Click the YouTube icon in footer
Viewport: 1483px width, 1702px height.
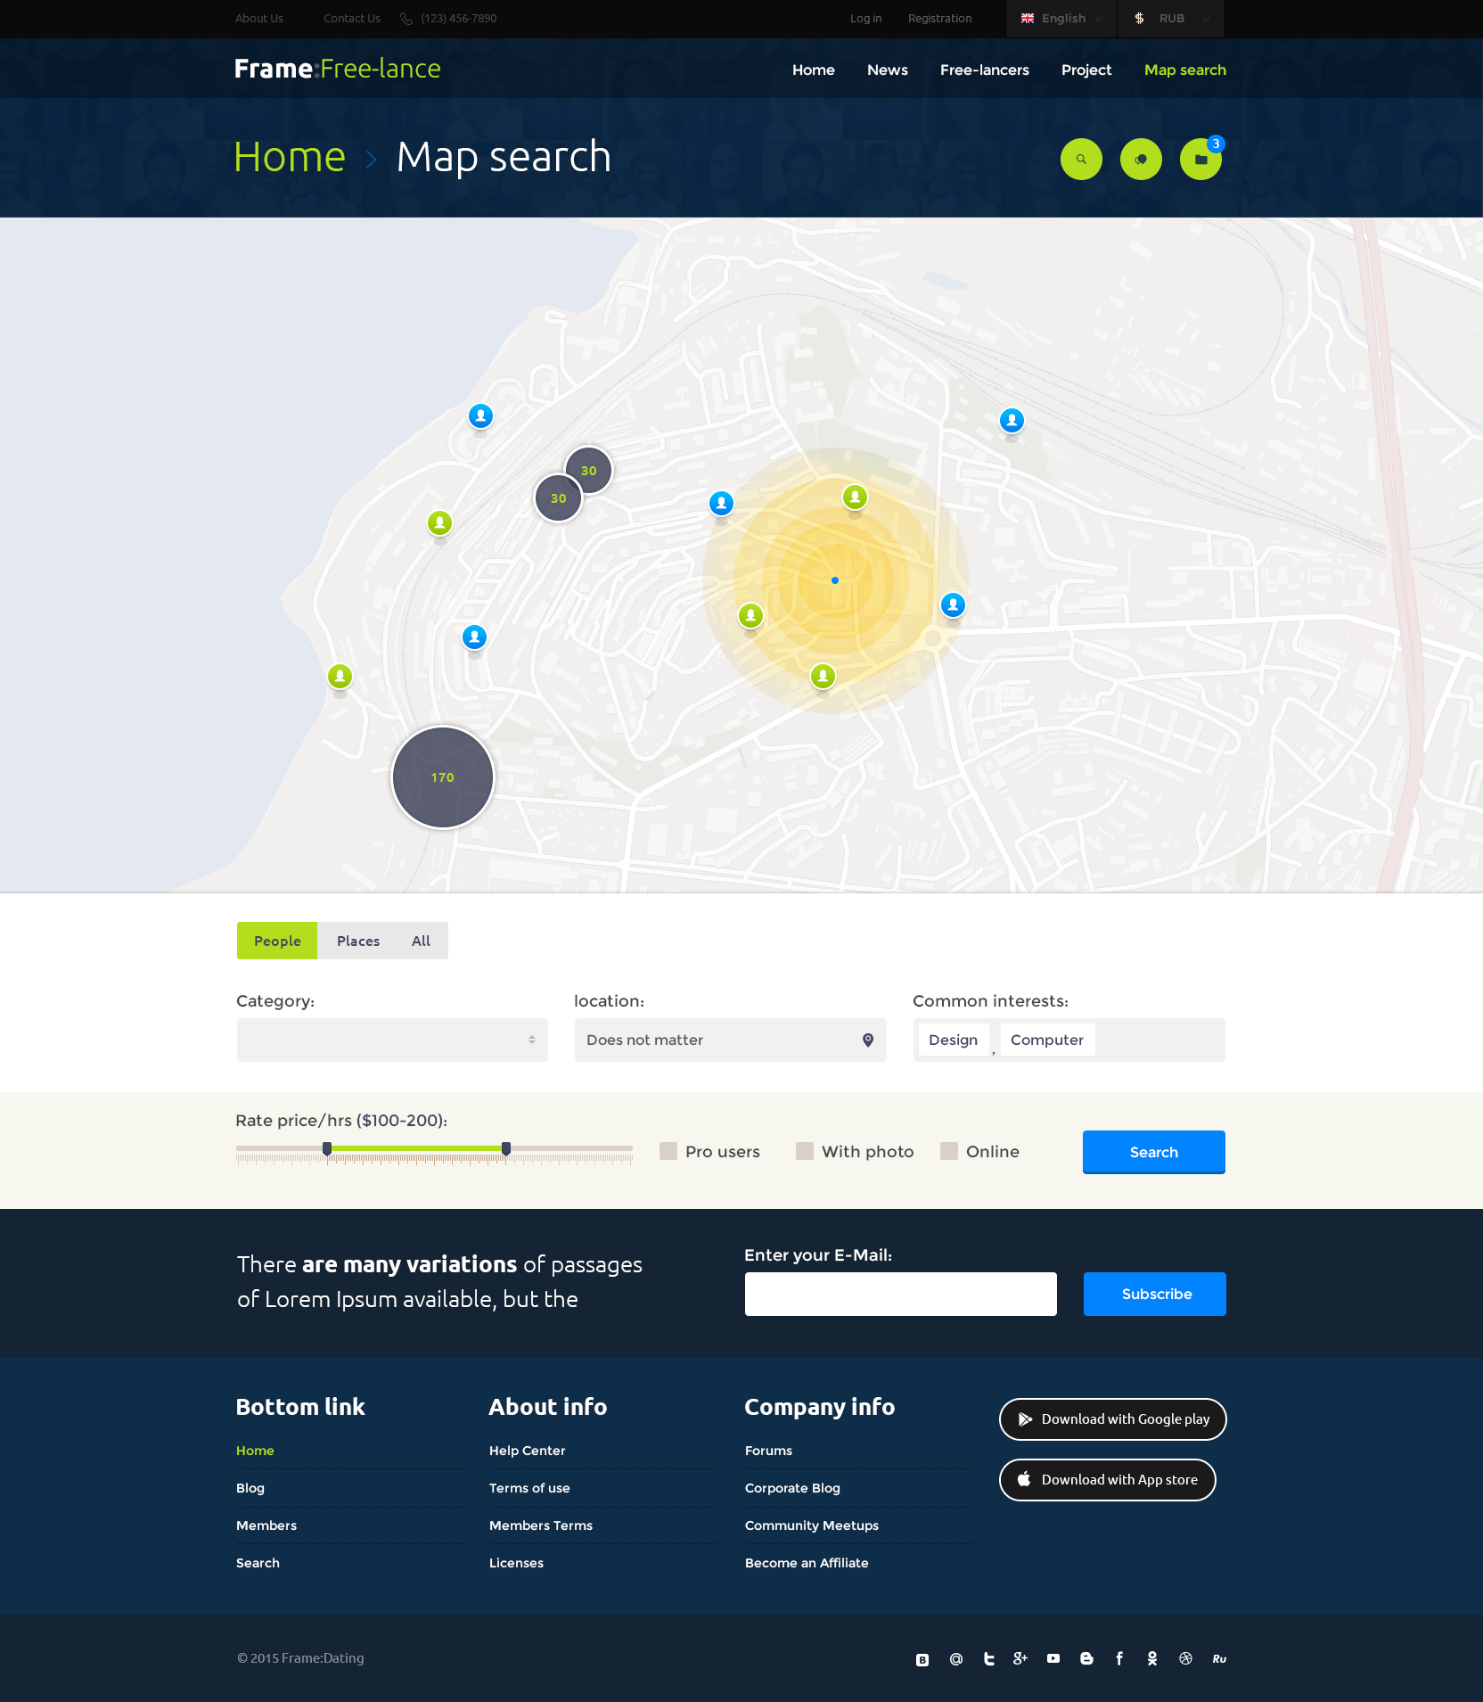pyautogui.click(x=1053, y=1658)
